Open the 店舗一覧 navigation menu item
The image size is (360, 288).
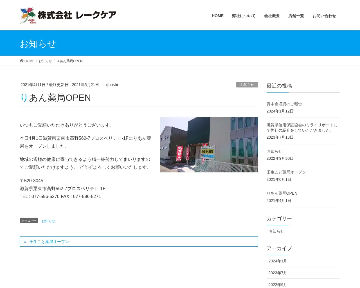pos(296,16)
